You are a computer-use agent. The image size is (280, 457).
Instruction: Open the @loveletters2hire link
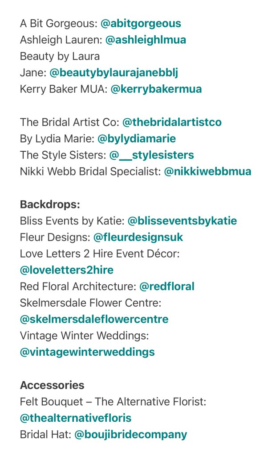(67, 270)
